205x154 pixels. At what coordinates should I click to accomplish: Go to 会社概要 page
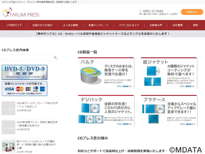tap(177, 25)
